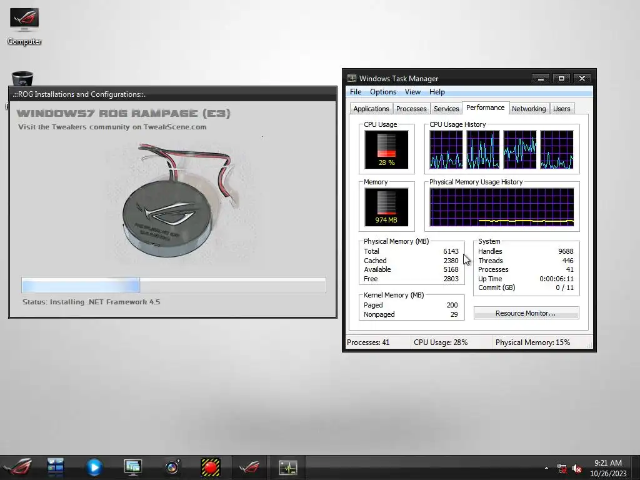This screenshot has height=480, width=640.
Task: Select the ROG installer taskbar item
Action: click(x=249, y=467)
